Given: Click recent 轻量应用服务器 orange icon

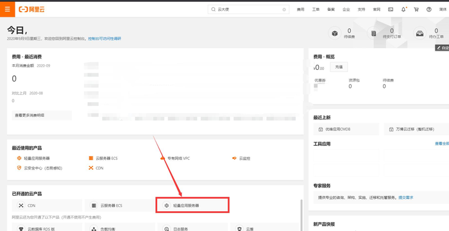Looking at the screenshot, I should [x=19, y=158].
